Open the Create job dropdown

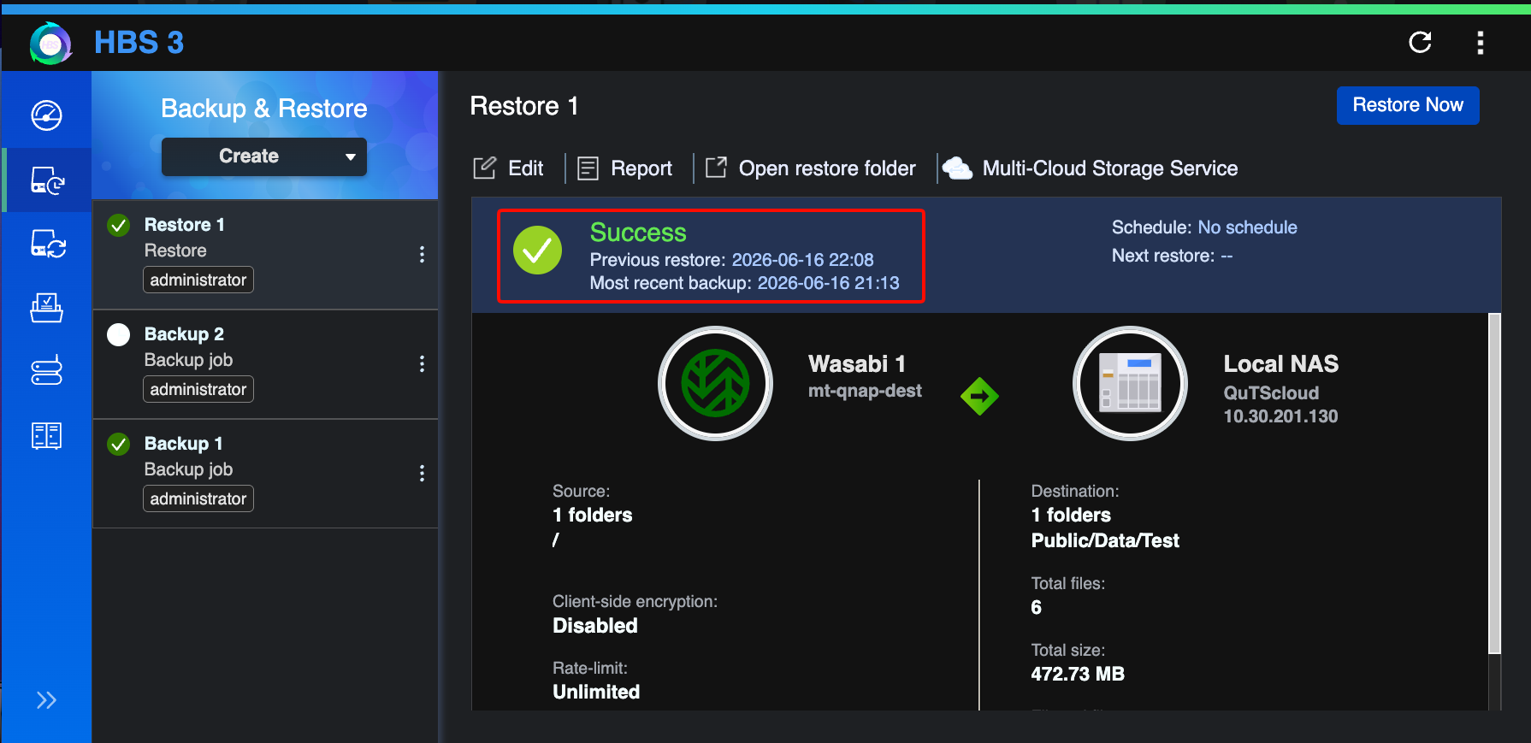[264, 156]
